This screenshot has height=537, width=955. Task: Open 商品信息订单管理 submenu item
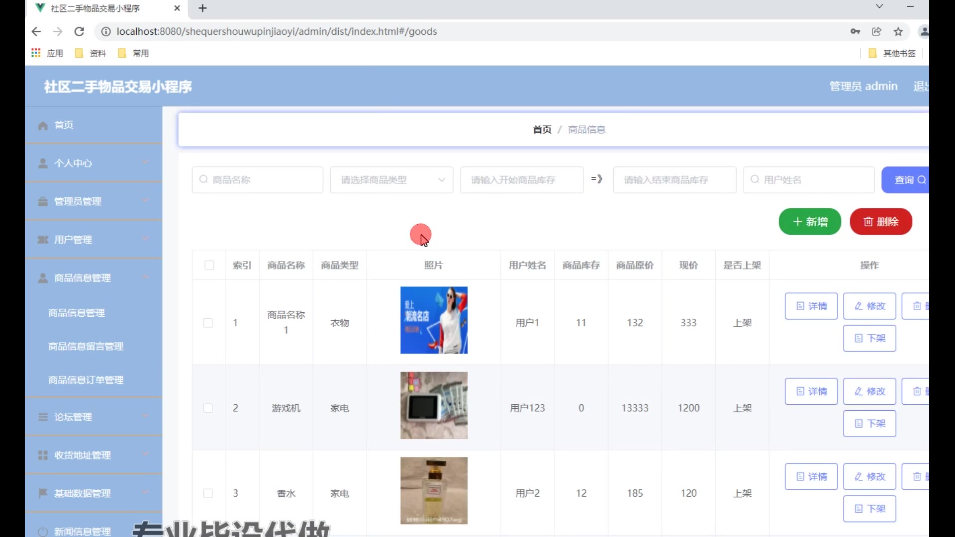pos(86,380)
